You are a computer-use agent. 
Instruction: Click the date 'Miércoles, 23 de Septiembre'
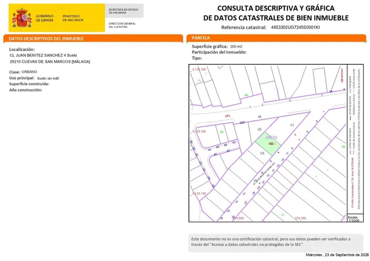click(337, 255)
